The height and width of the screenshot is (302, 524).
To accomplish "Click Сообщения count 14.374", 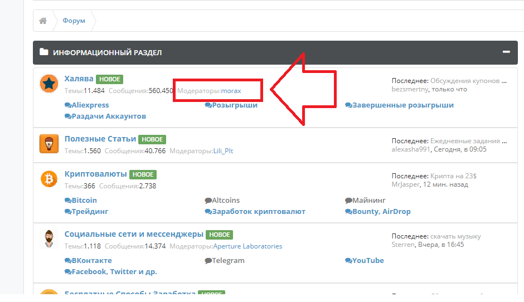I will pos(155,246).
